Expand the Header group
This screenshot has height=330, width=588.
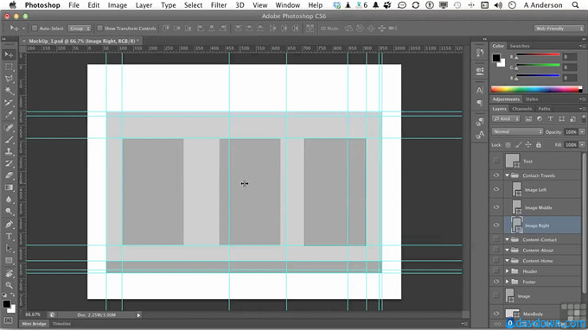click(x=507, y=271)
